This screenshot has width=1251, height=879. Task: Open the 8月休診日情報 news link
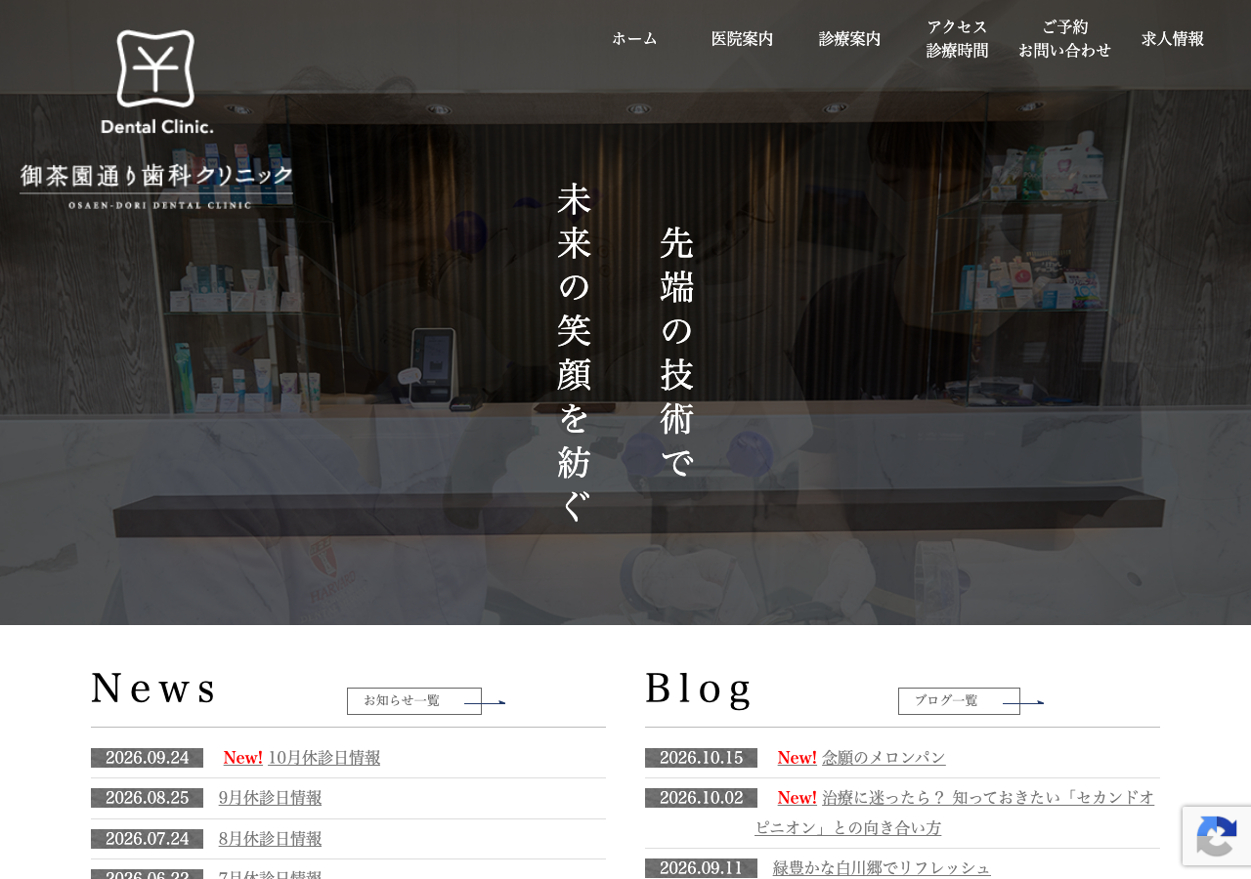(x=271, y=839)
